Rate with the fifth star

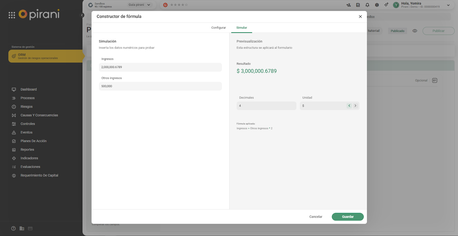click(x=186, y=5)
